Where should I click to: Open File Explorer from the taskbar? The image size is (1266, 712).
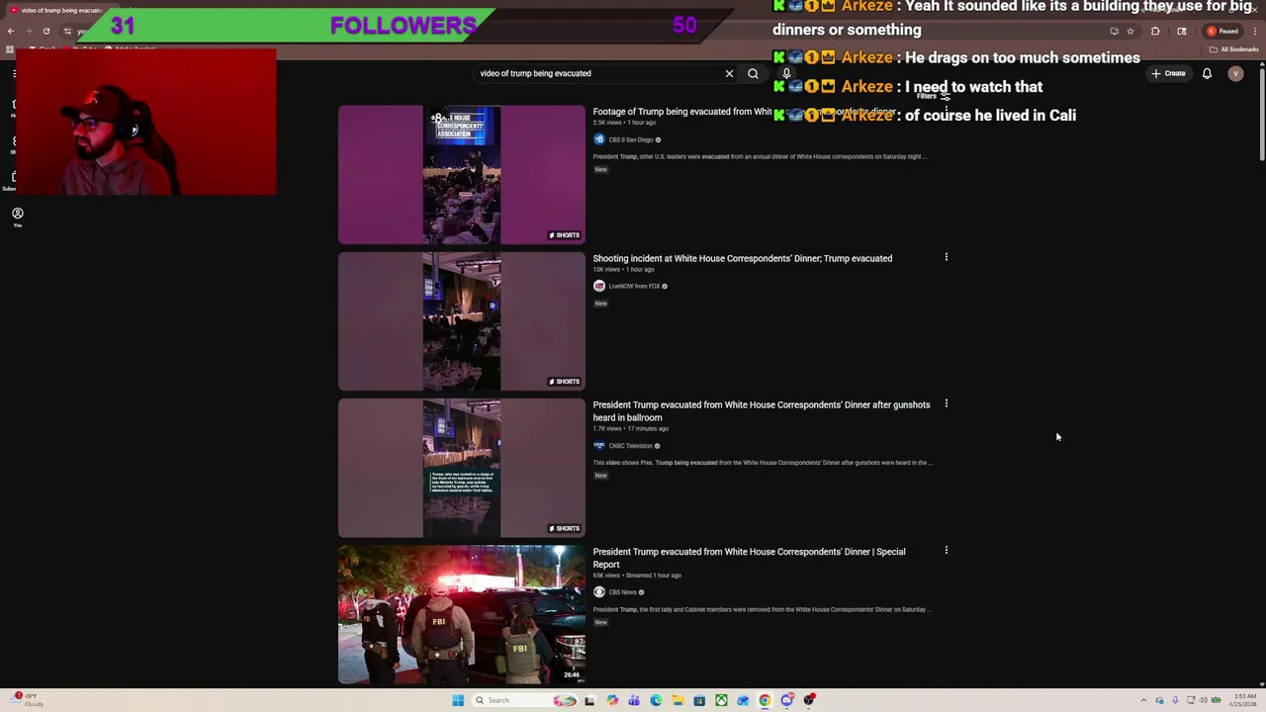tap(678, 700)
